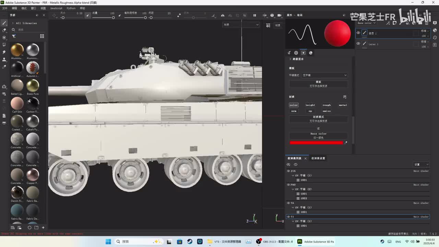
Task: Collapse UV tiles under PAO
Action: coord(293,189)
